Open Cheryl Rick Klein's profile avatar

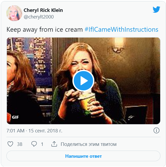click(14, 13)
